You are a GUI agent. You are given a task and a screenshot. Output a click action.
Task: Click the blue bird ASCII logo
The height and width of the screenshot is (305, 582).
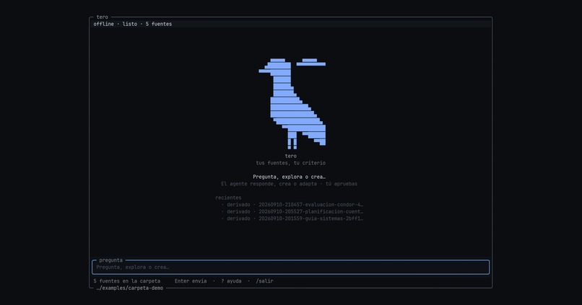point(292,104)
